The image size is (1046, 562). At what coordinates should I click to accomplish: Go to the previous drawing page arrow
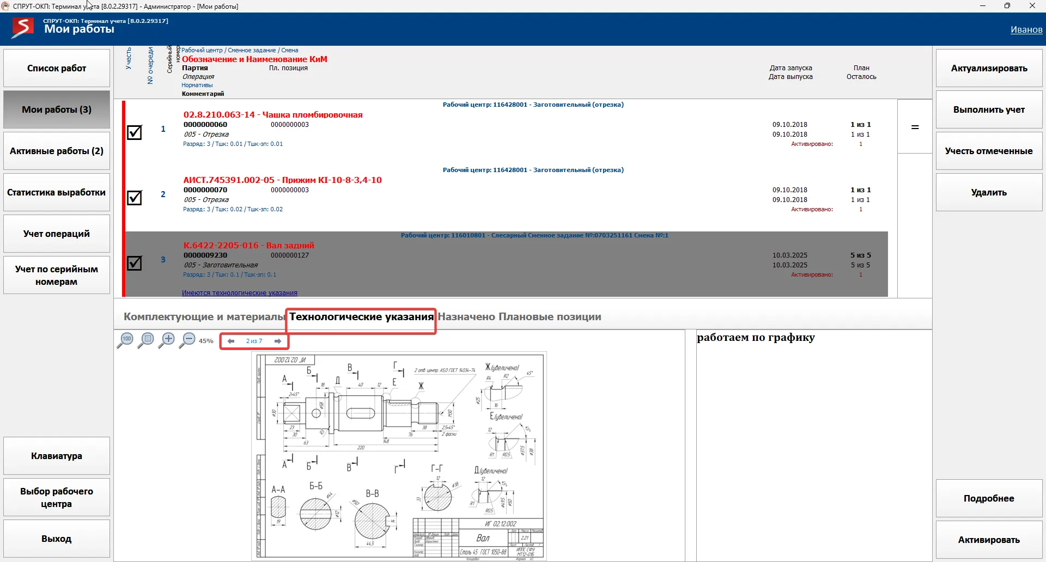coord(231,341)
